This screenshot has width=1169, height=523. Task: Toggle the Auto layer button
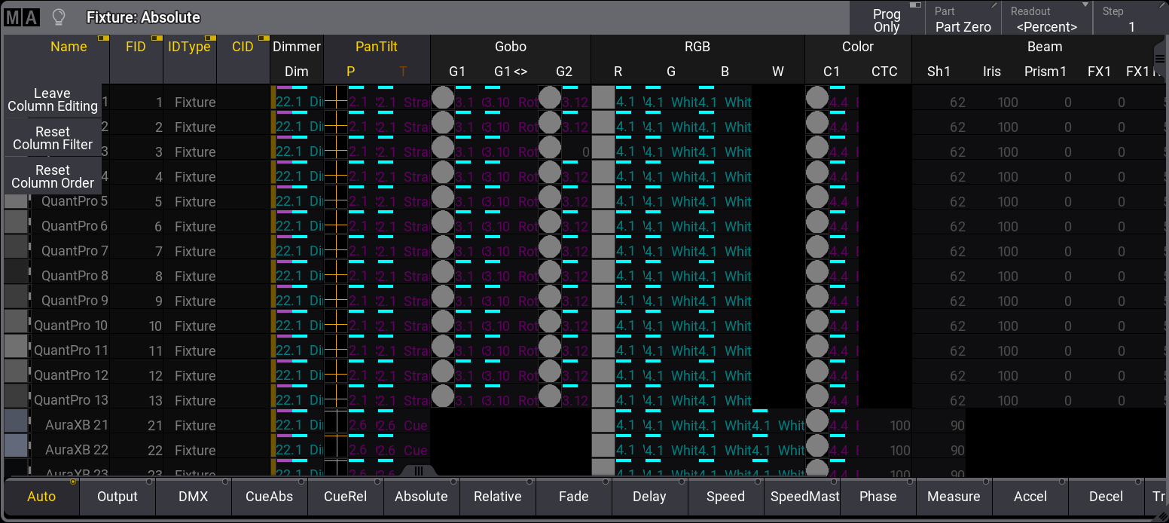point(41,497)
